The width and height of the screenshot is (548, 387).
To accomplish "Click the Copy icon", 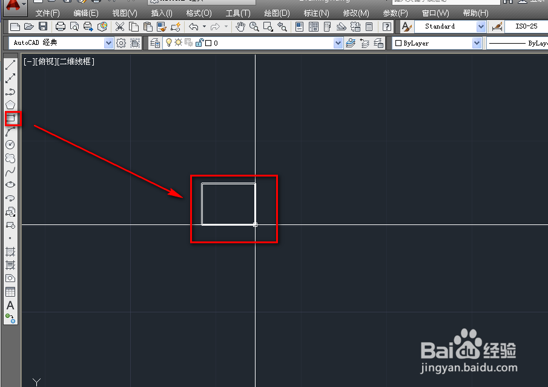I will click(134, 27).
